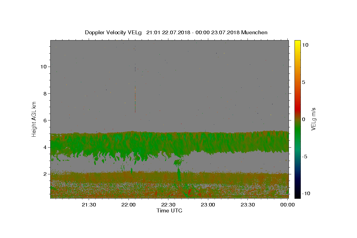Click the 22:00 time tick label
Viewport: 357px width, 238px height.
click(x=129, y=205)
